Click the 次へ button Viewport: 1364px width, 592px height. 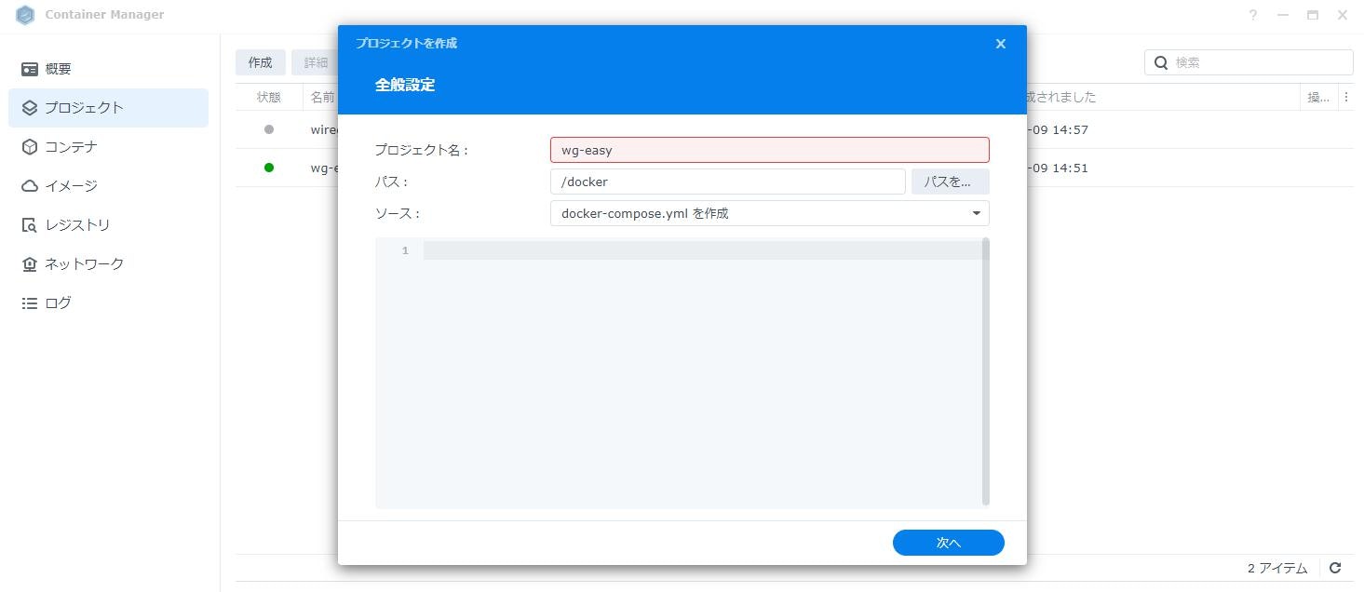coord(948,543)
